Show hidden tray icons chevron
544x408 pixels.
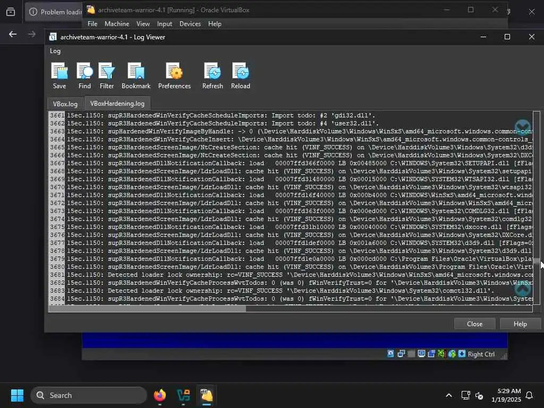pos(448,395)
